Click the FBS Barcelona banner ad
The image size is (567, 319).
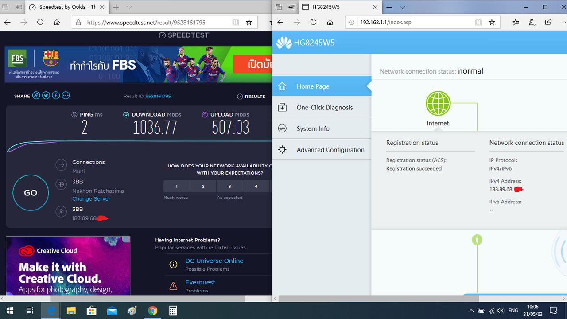pyautogui.click(x=138, y=65)
